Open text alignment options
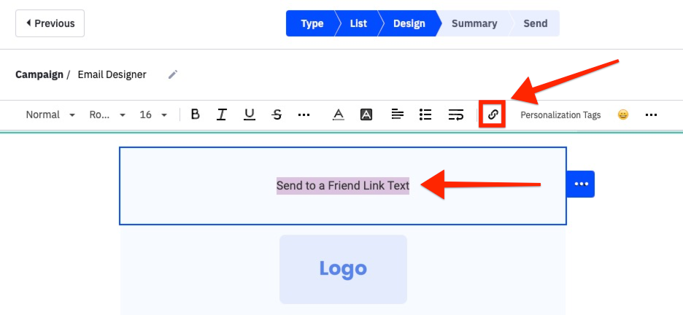 coord(397,114)
